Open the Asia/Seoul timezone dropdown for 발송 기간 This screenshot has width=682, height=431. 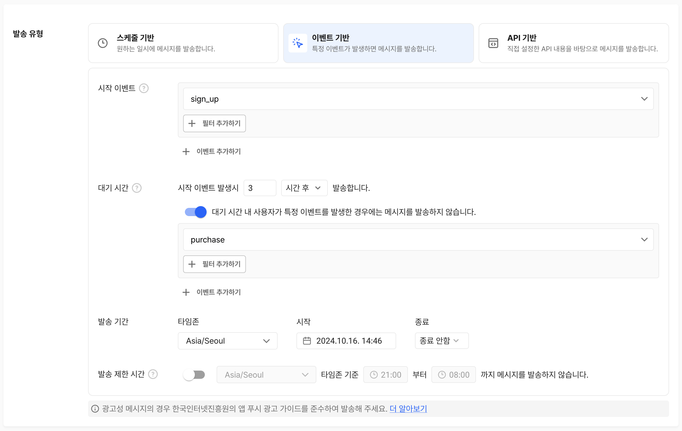[228, 341]
